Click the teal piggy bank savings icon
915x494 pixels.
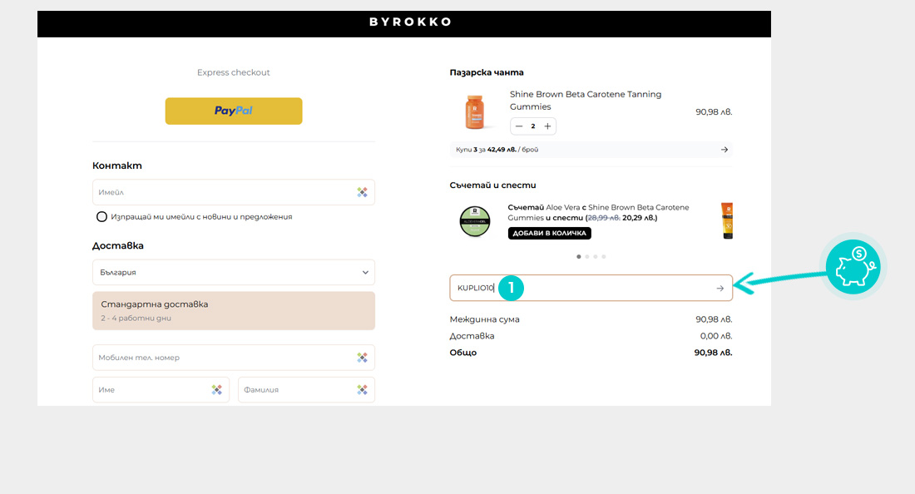point(853,266)
